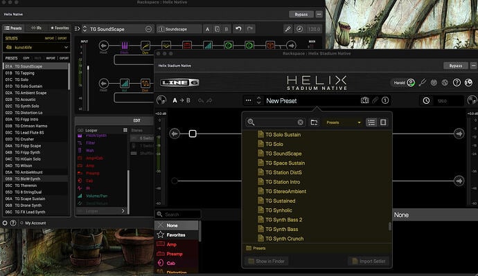Click the Stadium Native right output knob
The height and width of the screenshot is (276, 478).
472,100
